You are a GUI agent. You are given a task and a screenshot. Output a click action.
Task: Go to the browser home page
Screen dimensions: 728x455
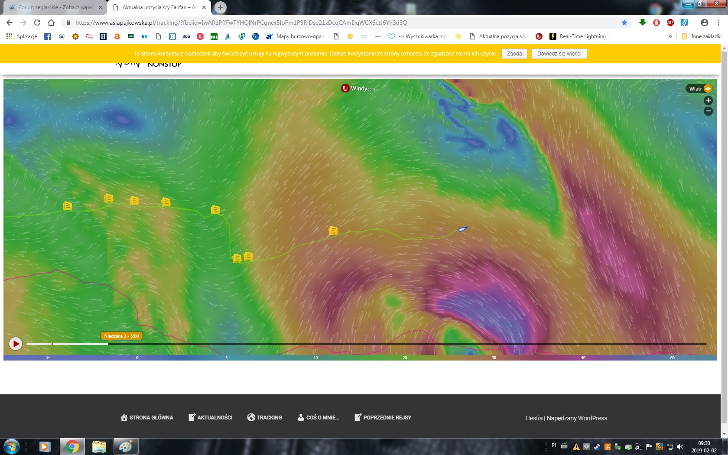(x=51, y=23)
